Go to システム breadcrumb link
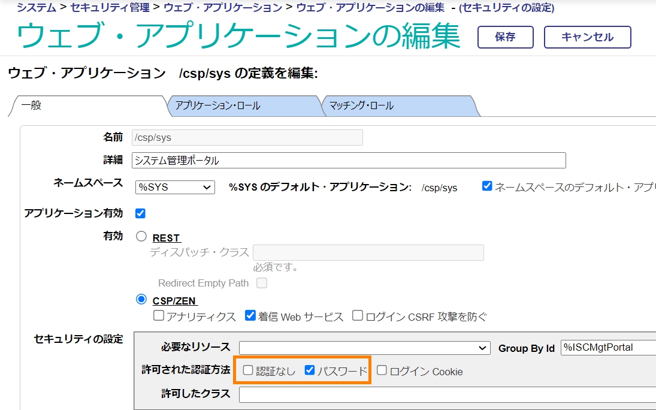The image size is (656, 410). (x=37, y=8)
